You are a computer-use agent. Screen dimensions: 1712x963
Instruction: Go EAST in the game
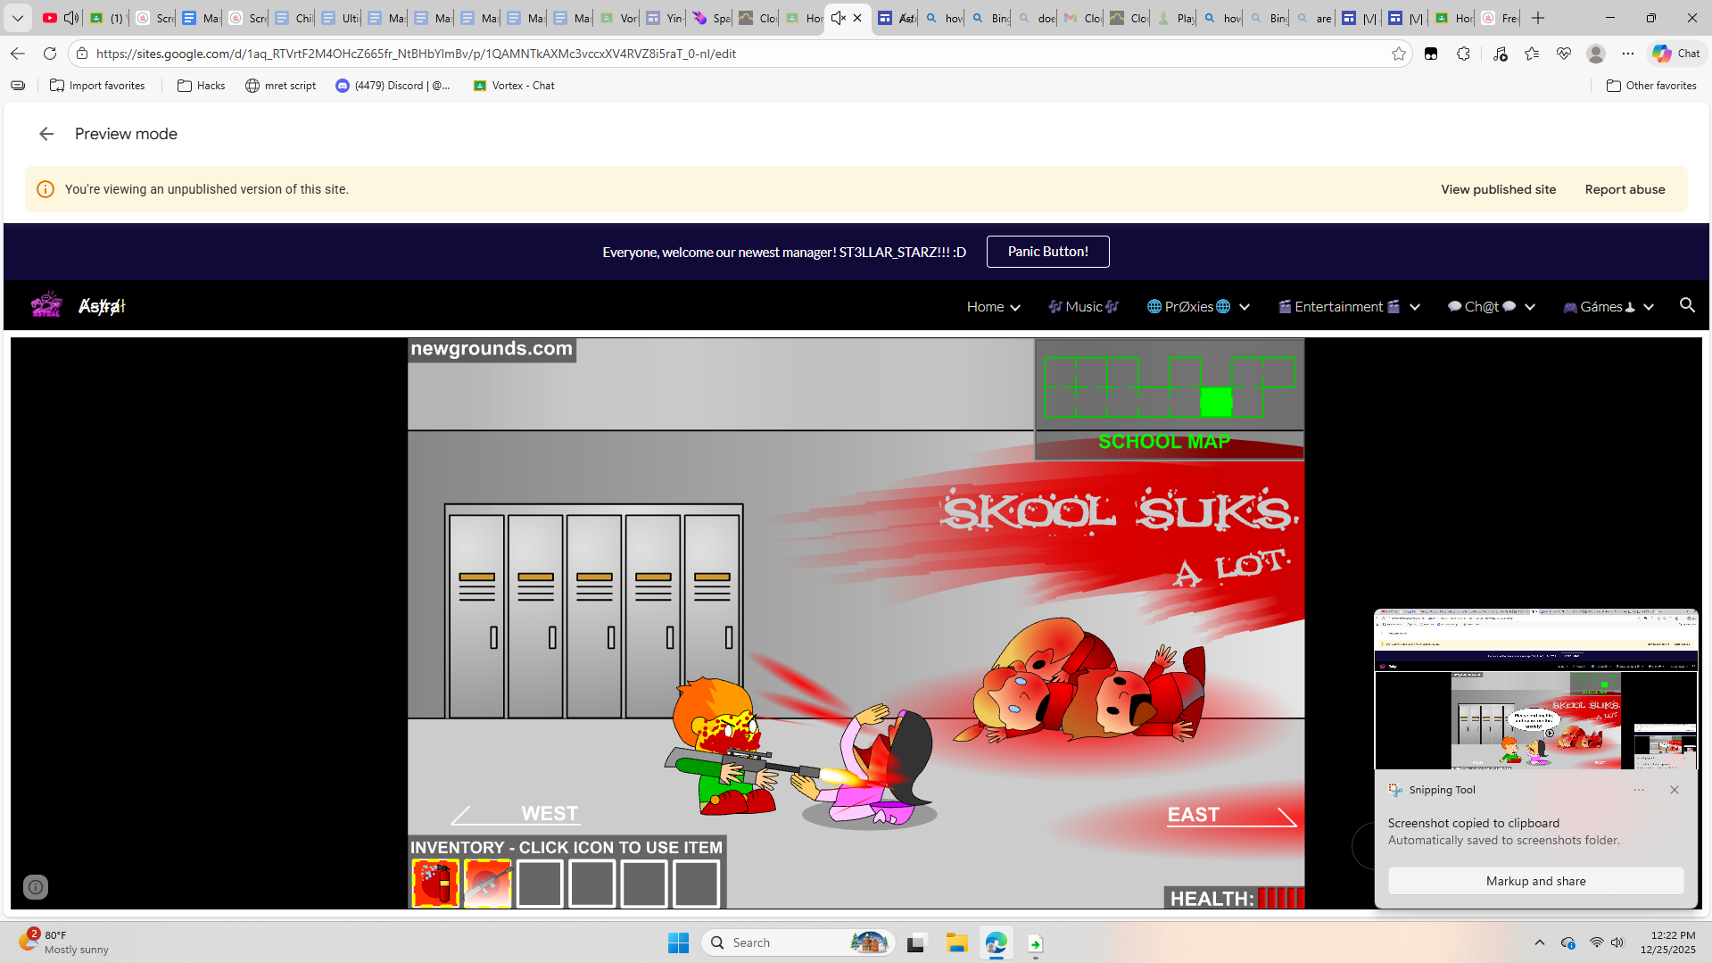1231,815
